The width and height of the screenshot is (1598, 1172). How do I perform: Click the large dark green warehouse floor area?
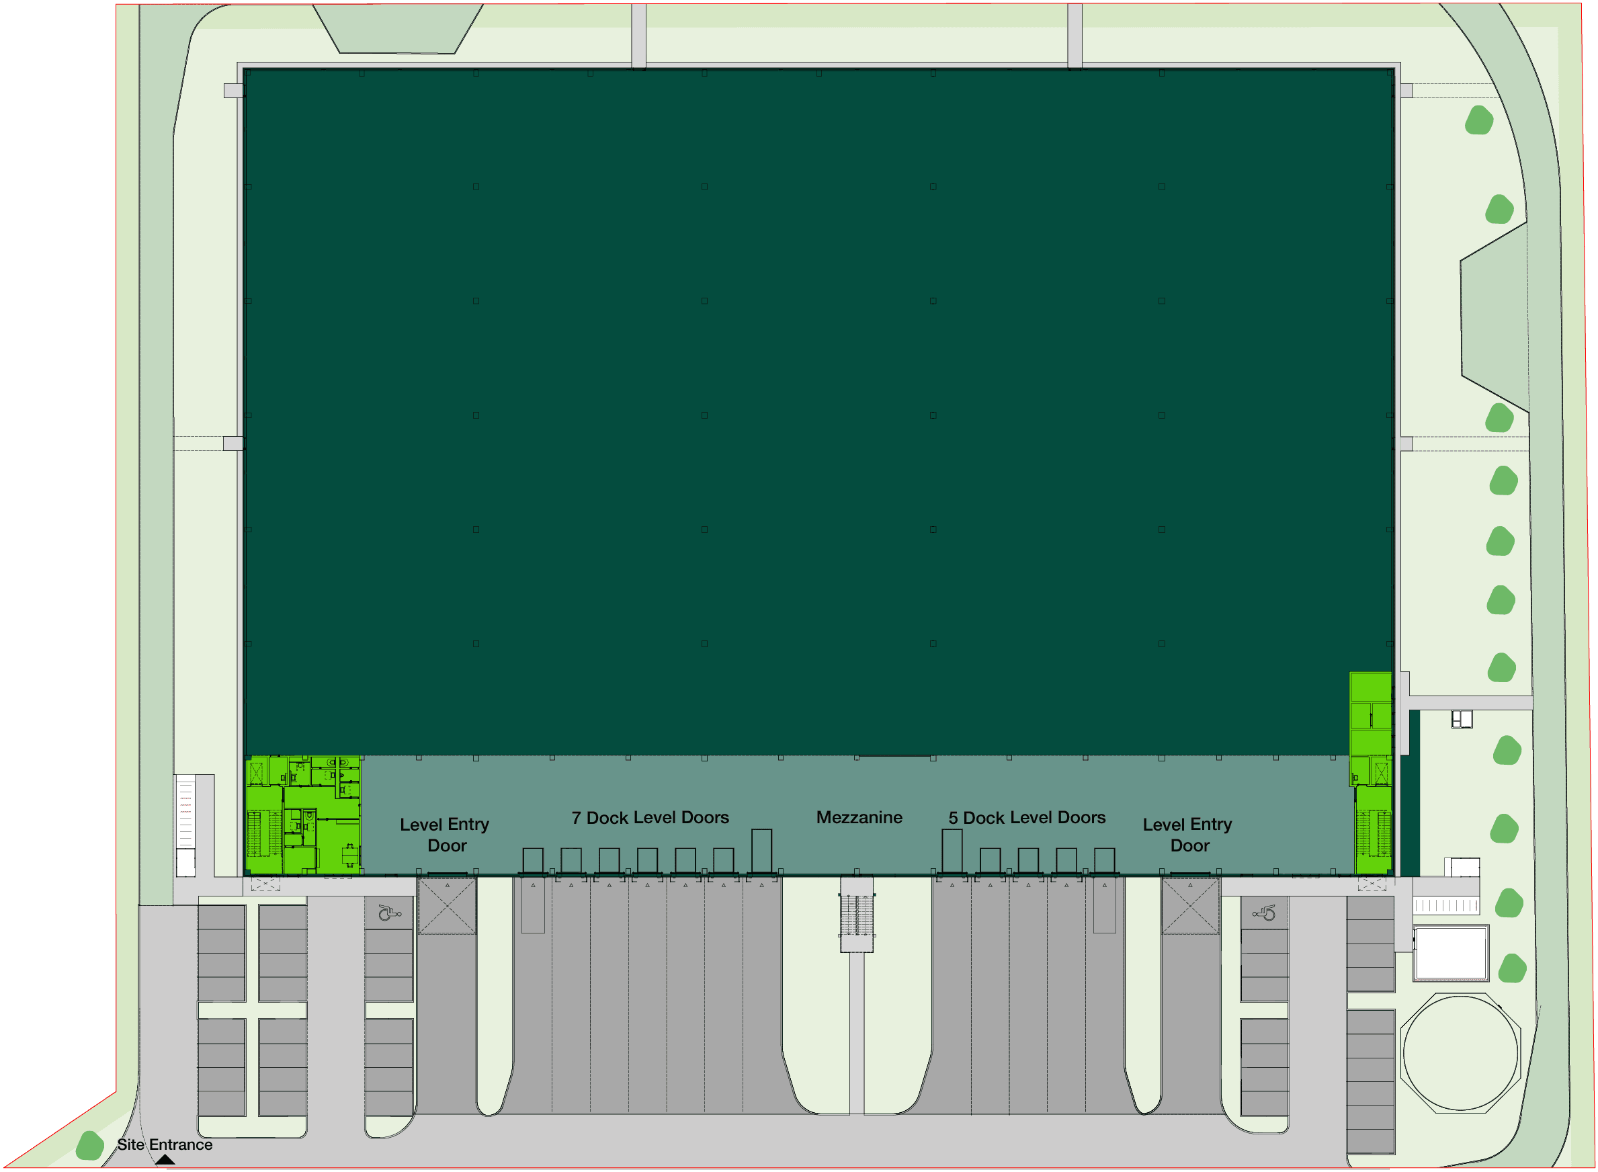click(816, 411)
